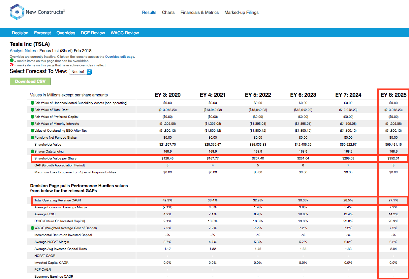The image size is (409, 279).
Task: Open the Results menu
Action: tap(149, 13)
